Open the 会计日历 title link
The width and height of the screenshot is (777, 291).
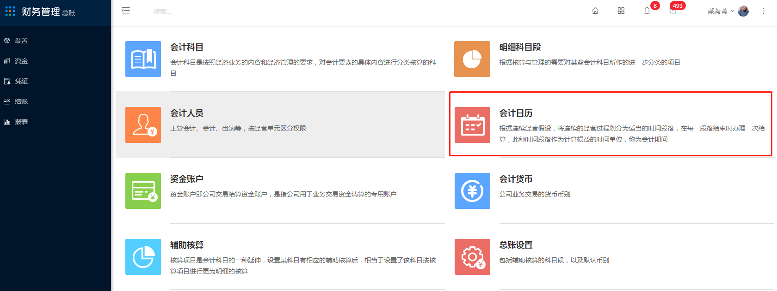click(x=516, y=113)
